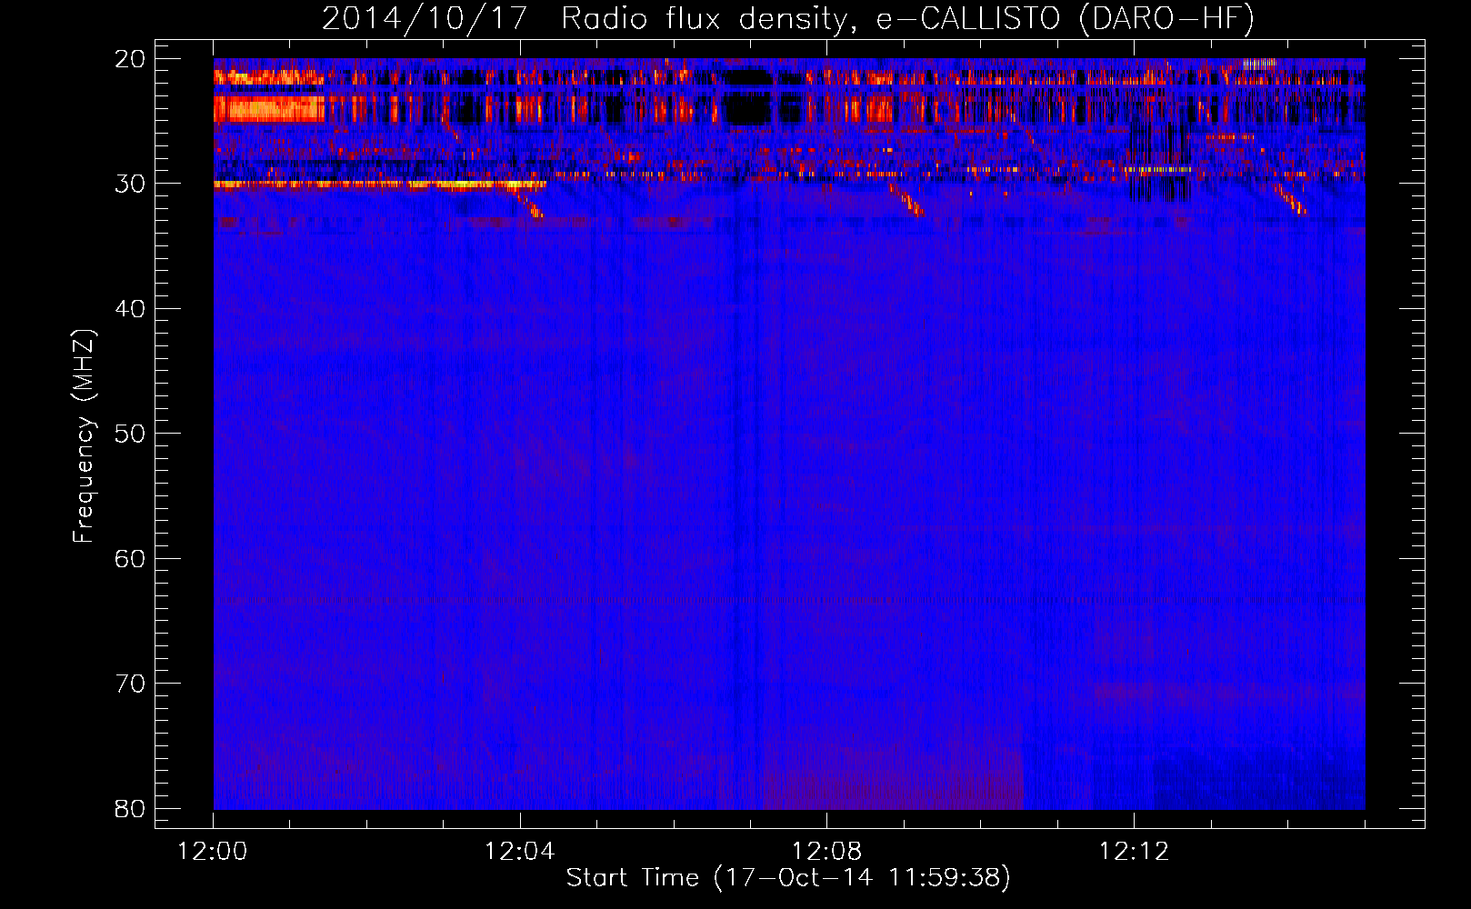Click the '40' frequency tick label
The height and width of the screenshot is (909, 1471).
coord(130,309)
